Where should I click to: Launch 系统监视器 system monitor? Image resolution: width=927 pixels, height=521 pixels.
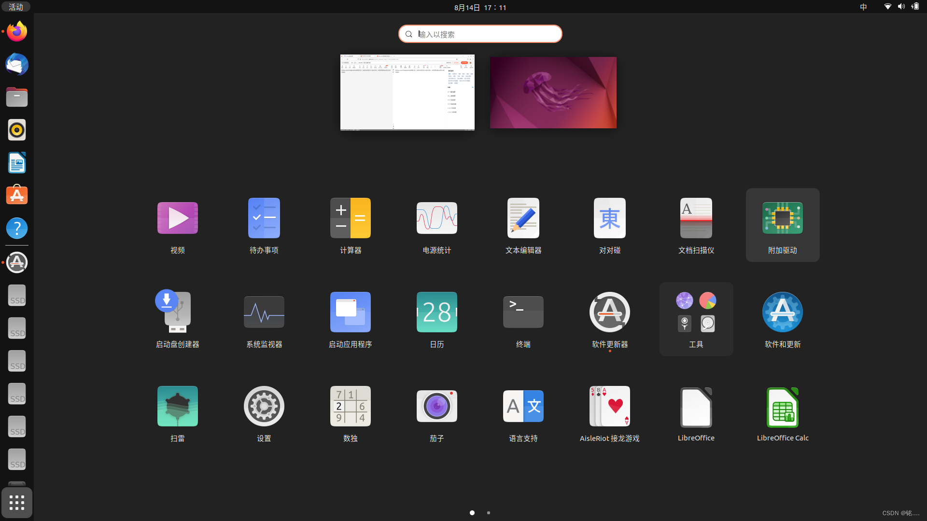[x=264, y=312]
